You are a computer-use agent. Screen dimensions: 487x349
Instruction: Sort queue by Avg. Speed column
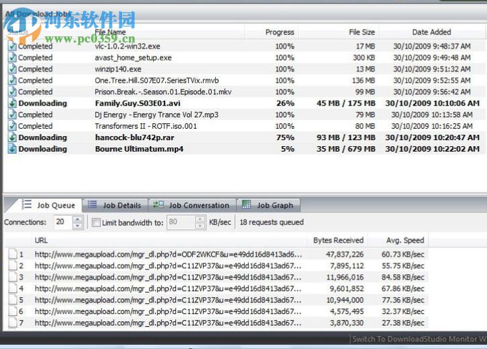coord(405,241)
